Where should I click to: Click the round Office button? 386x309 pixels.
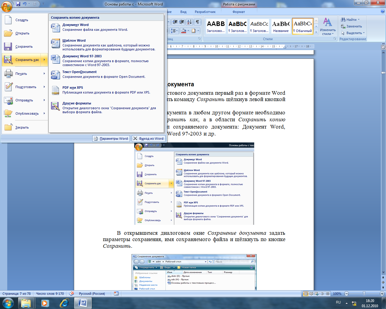pos(7,6)
